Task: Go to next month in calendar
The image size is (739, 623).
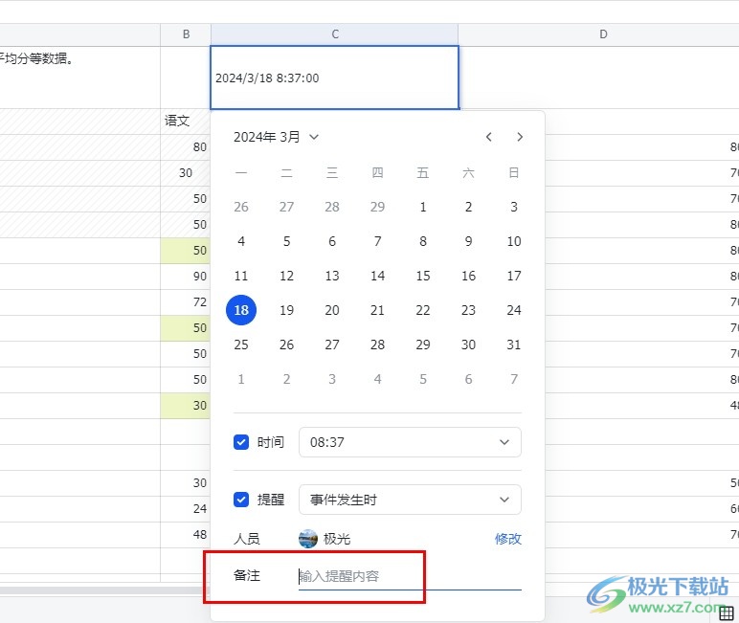Action: point(520,137)
